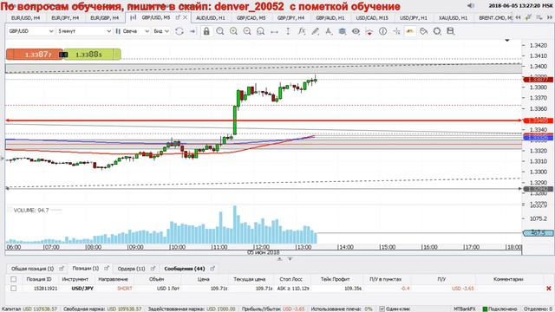Open the Общая позиция (1) tab
Image resolution: width=555 pixels, height=312 pixels.
[x=32, y=269]
